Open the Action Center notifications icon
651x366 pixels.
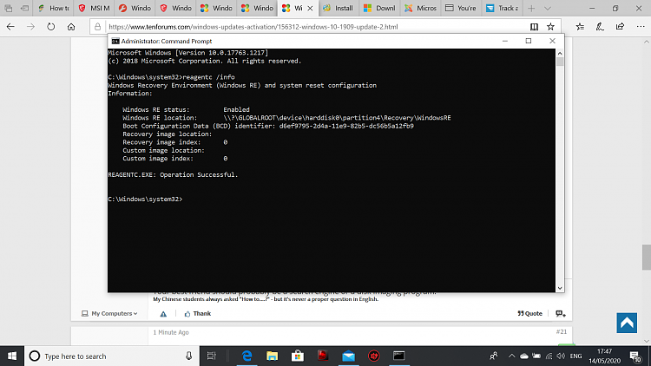635,356
